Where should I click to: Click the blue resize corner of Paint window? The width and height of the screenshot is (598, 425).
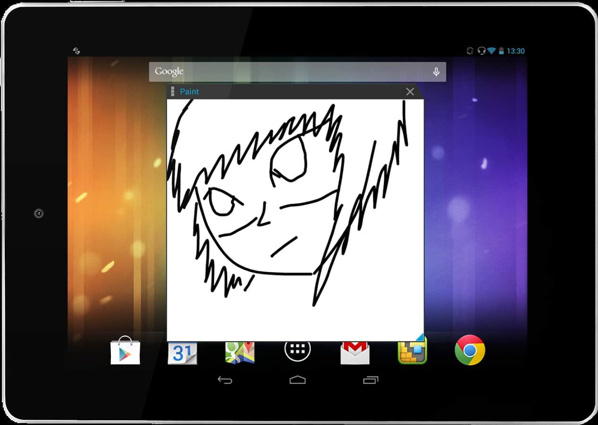419,337
